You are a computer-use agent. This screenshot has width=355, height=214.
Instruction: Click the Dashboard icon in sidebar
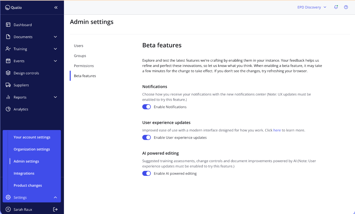tap(8, 25)
